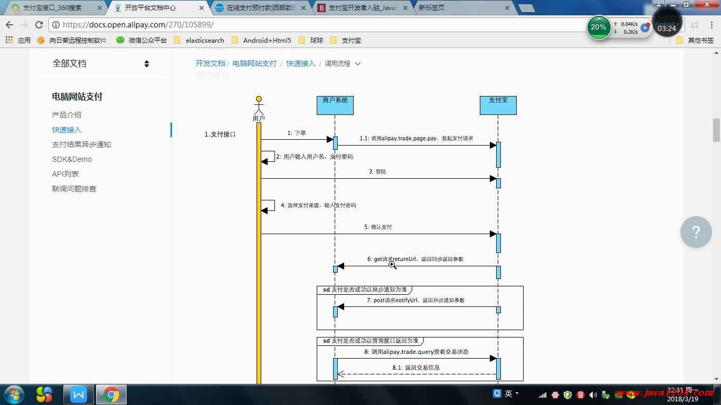
Task: Click the red round tray icon
Action: [x=581, y=394]
